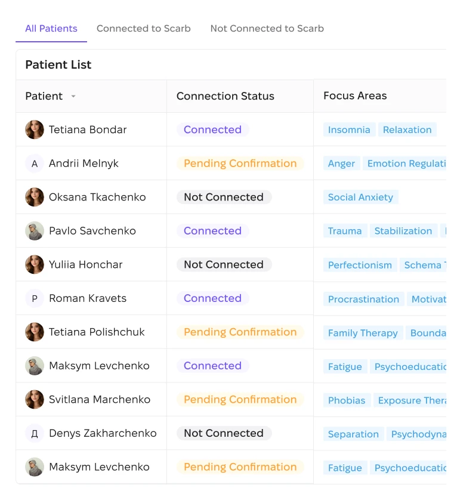Image resolution: width=454 pixels, height=503 pixels.
Task: Click Yuliia Honchar's avatar photo
Action: point(35,264)
